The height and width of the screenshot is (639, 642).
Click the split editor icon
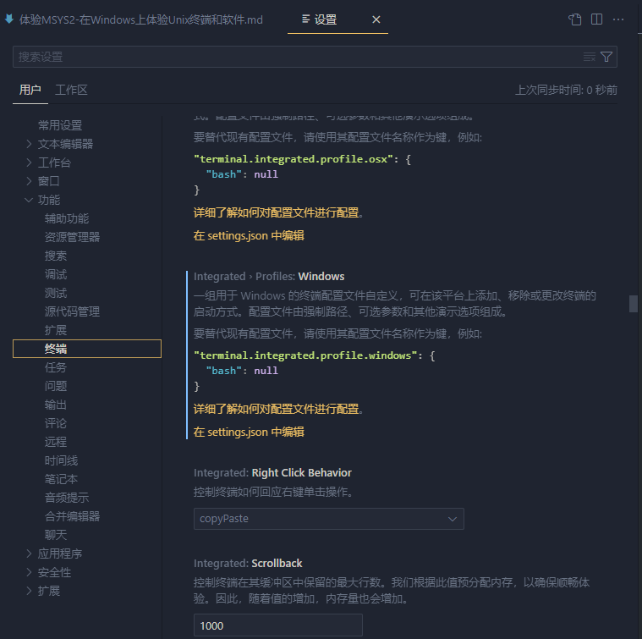tap(596, 19)
